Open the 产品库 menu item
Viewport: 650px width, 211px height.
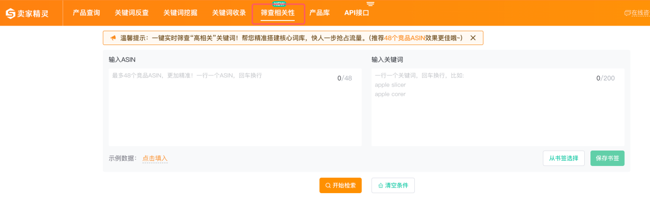[x=319, y=13]
